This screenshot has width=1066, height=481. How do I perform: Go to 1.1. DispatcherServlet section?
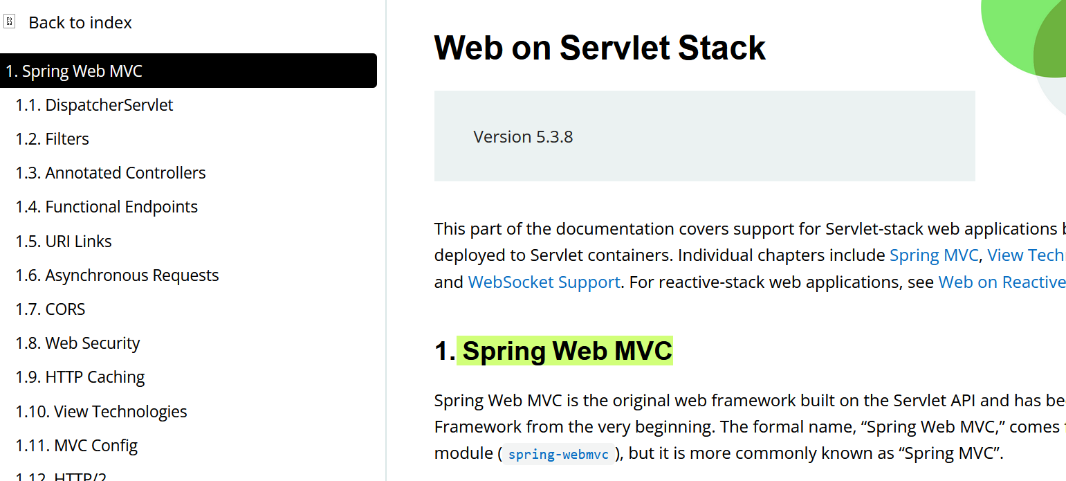94,105
